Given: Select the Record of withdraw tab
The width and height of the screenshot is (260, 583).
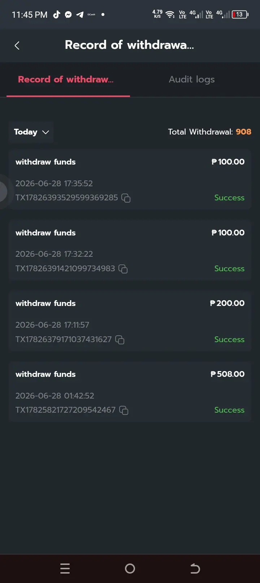Looking at the screenshot, I should 66,79.
